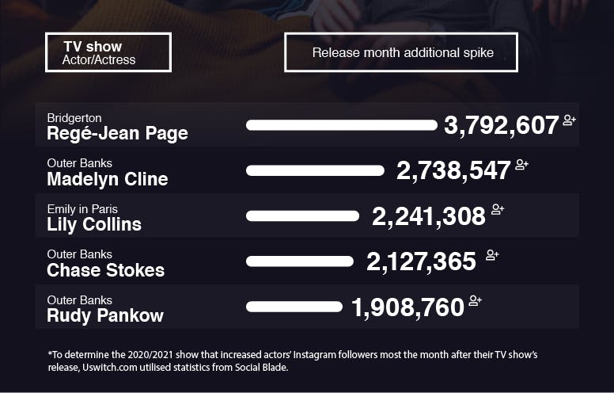Click follower icon beside 2,127,365
Viewport: 614px width, 393px height.
pyautogui.click(x=492, y=255)
